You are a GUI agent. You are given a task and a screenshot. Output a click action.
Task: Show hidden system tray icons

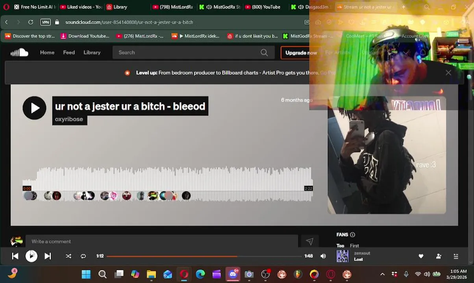tap(382, 274)
